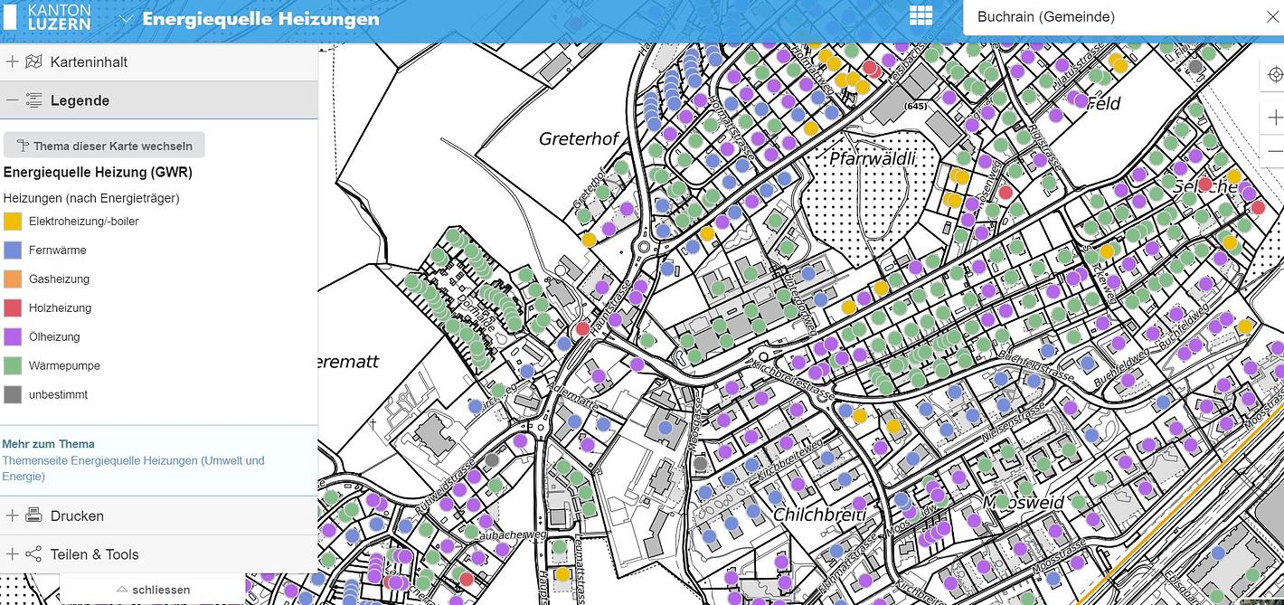Click the locate my position crosshair
1284x605 pixels.
(1275, 74)
